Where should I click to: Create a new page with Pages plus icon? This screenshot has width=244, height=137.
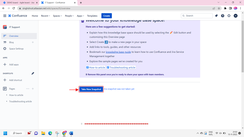pyautogui.click(x=33, y=89)
